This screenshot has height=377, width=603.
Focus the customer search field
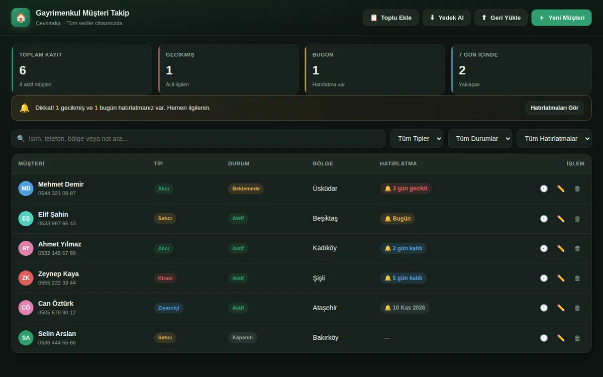(198, 139)
